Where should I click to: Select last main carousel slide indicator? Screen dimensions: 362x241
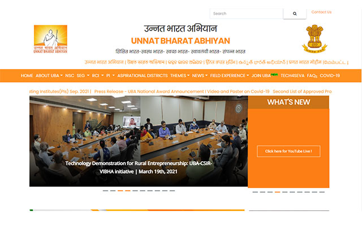point(172,191)
